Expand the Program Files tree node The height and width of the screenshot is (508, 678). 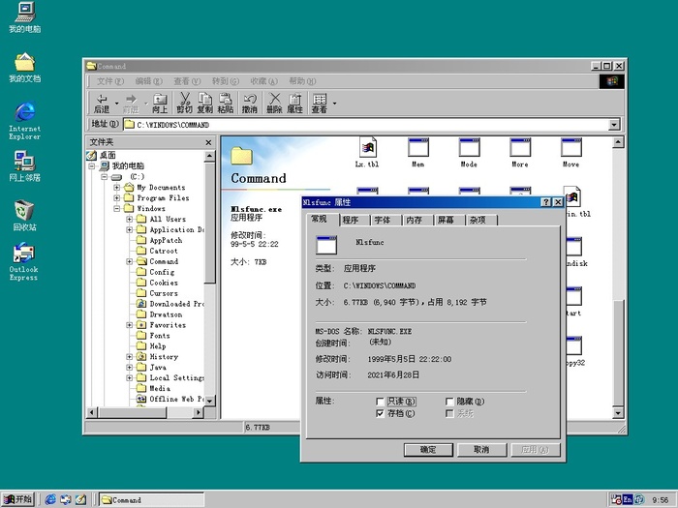[x=117, y=197]
